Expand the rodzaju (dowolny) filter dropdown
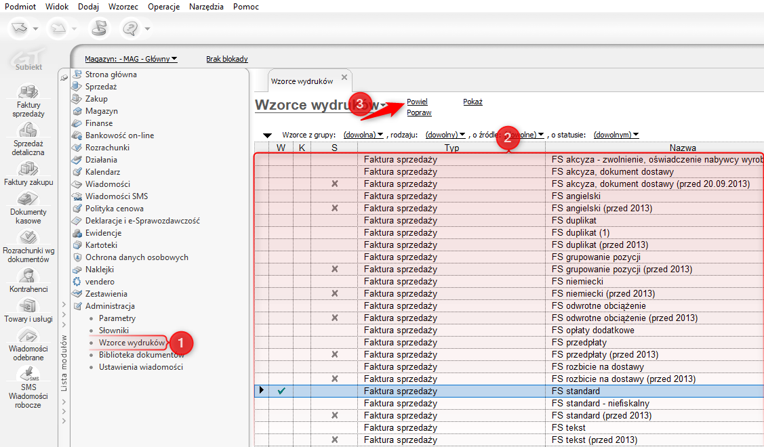 pyautogui.click(x=445, y=135)
